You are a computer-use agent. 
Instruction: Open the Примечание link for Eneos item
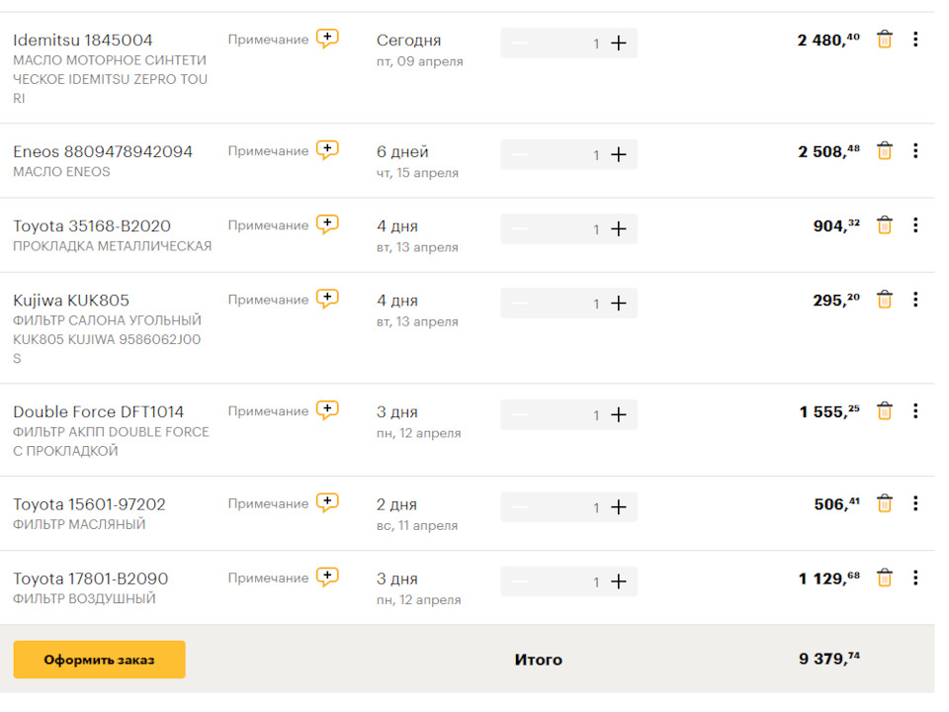click(268, 151)
